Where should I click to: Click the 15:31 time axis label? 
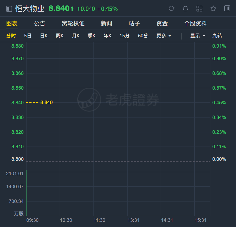(x=201, y=220)
